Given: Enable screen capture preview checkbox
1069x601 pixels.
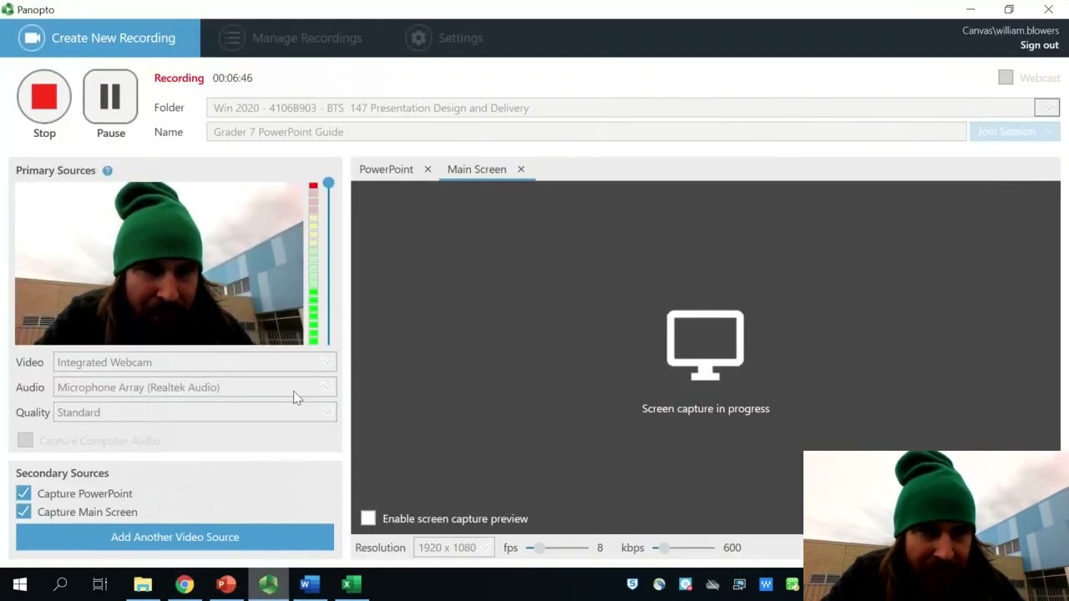Looking at the screenshot, I should coord(368,518).
